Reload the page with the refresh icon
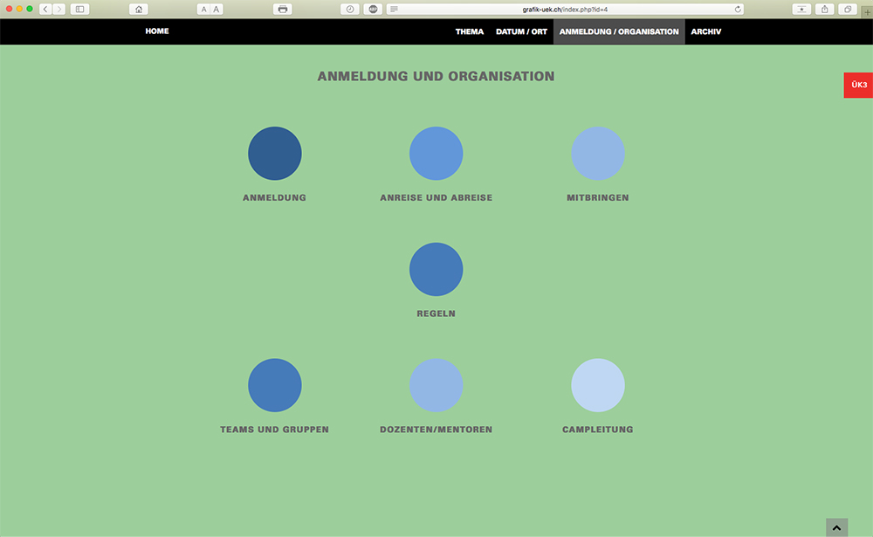Image resolution: width=873 pixels, height=537 pixels. point(739,9)
